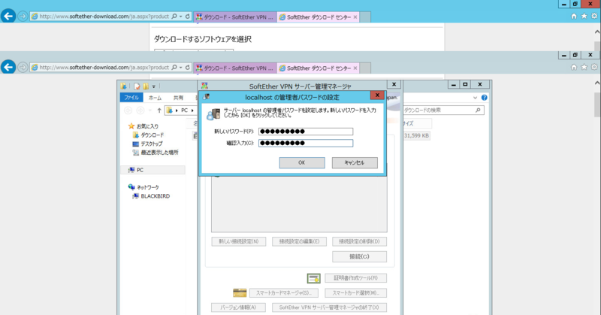The height and width of the screenshot is (315, 601).
Task: Expand the Explorer ribbon with chevron
Action: tap(476, 98)
